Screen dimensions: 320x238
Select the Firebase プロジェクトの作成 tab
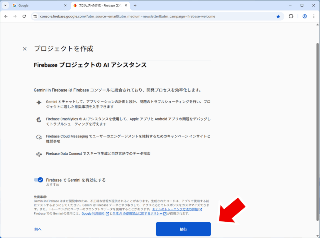point(100,6)
